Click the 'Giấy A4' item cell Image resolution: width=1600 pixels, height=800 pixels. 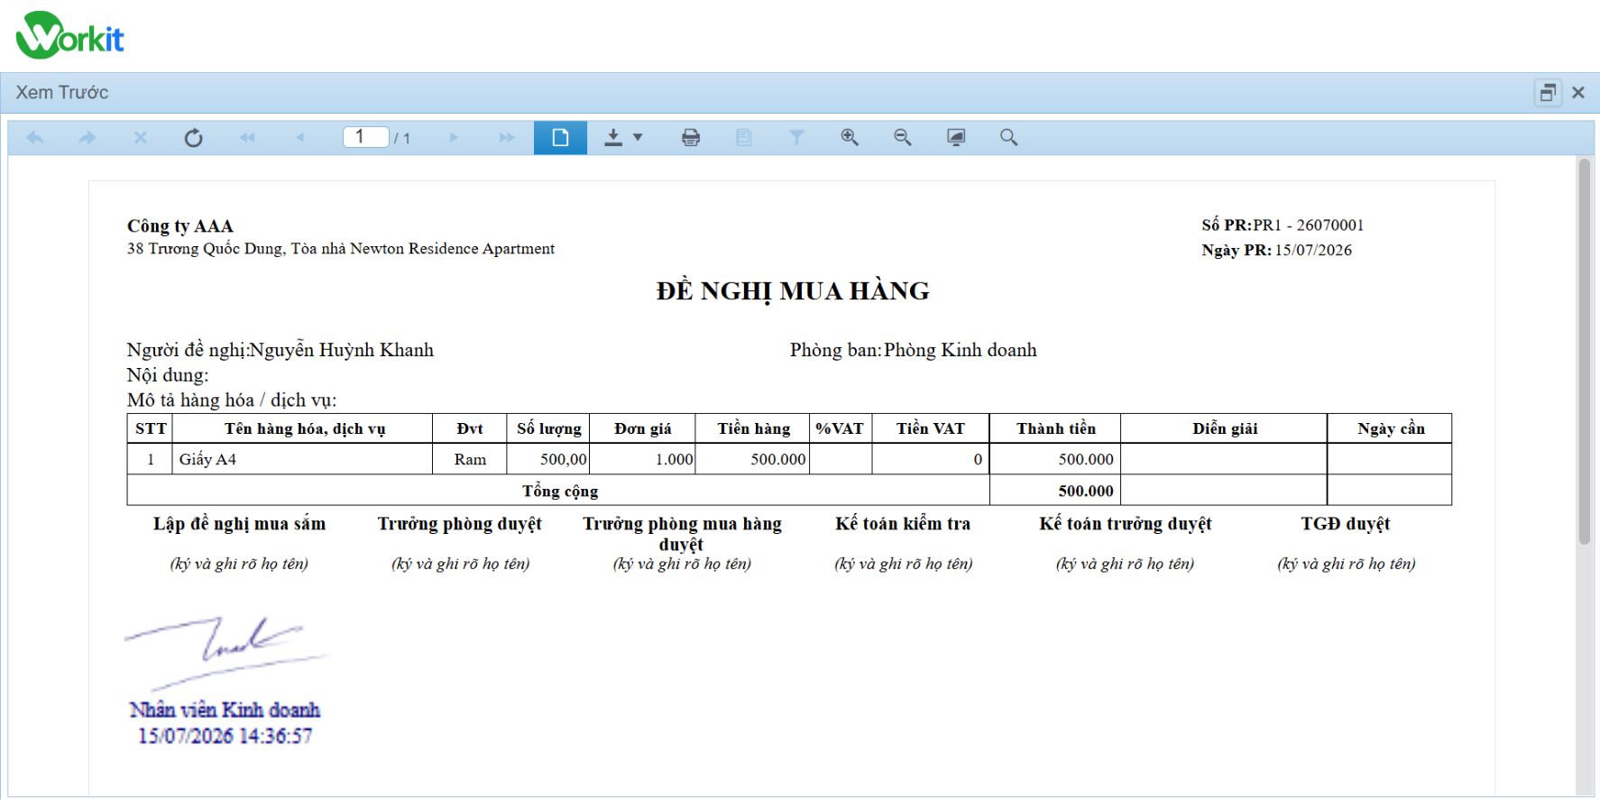(302, 459)
